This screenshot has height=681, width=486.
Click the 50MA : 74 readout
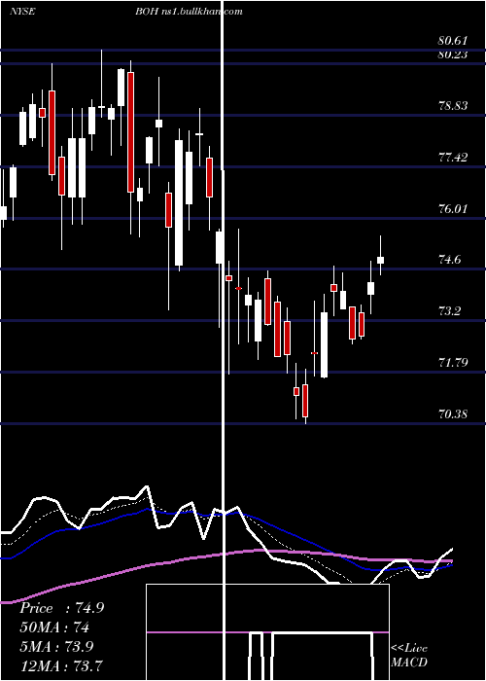pyautogui.click(x=54, y=627)
